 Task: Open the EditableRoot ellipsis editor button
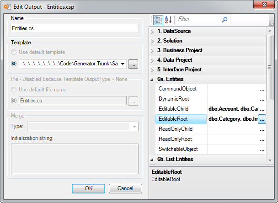(x=262, y=119)
